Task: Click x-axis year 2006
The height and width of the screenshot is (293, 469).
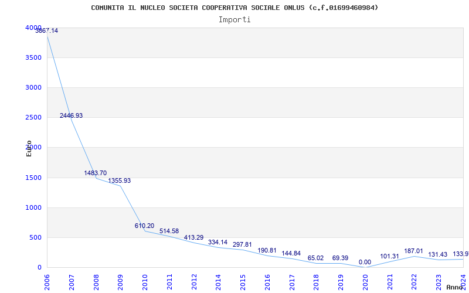Action: point(47,282)
